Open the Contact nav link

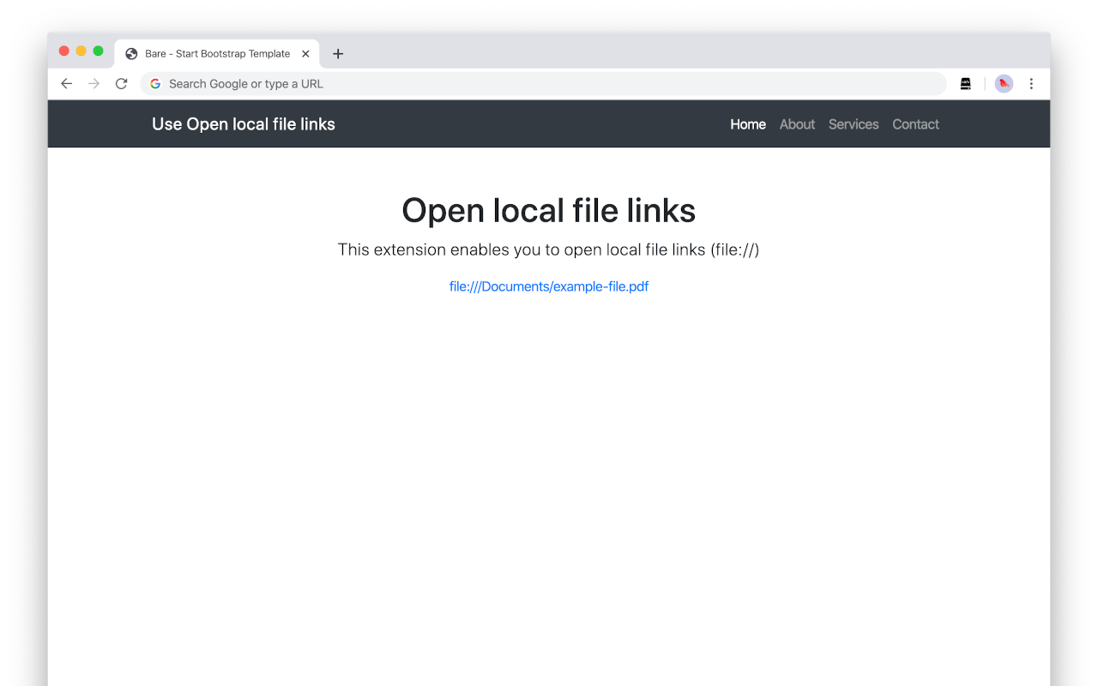tap(915, 124)
